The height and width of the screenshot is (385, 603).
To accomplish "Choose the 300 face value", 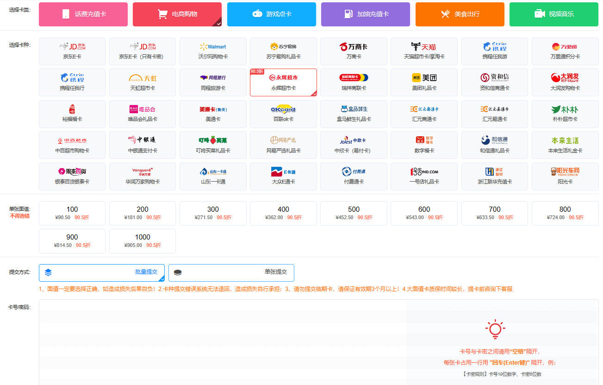I will pos(213,213).
